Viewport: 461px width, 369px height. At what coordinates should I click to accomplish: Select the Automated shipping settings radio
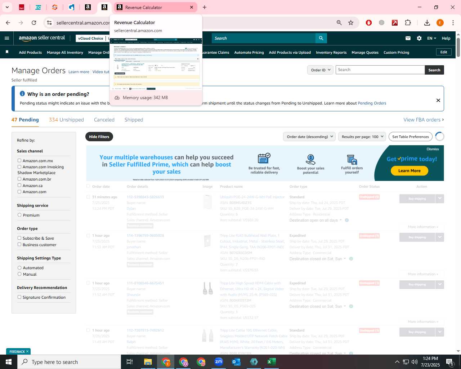(x=19, y=268)
